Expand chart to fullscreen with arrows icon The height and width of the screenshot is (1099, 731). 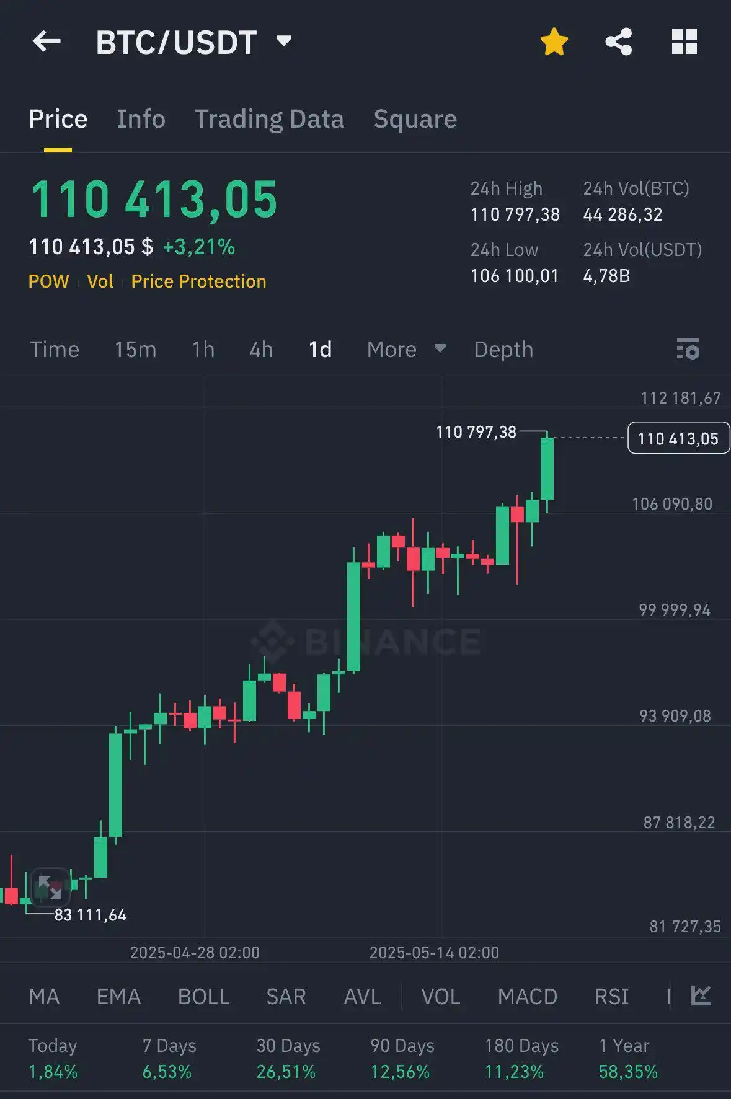coord(50,887)
